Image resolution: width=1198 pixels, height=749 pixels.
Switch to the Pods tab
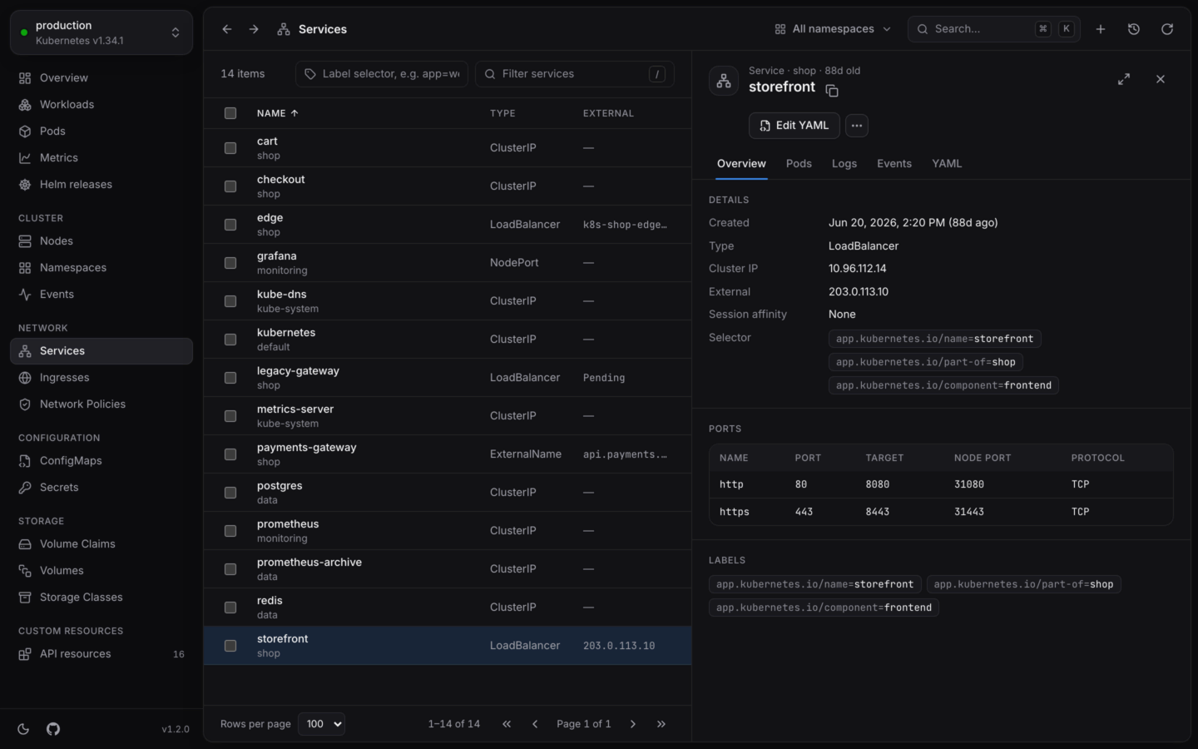(x=799, y=164)
